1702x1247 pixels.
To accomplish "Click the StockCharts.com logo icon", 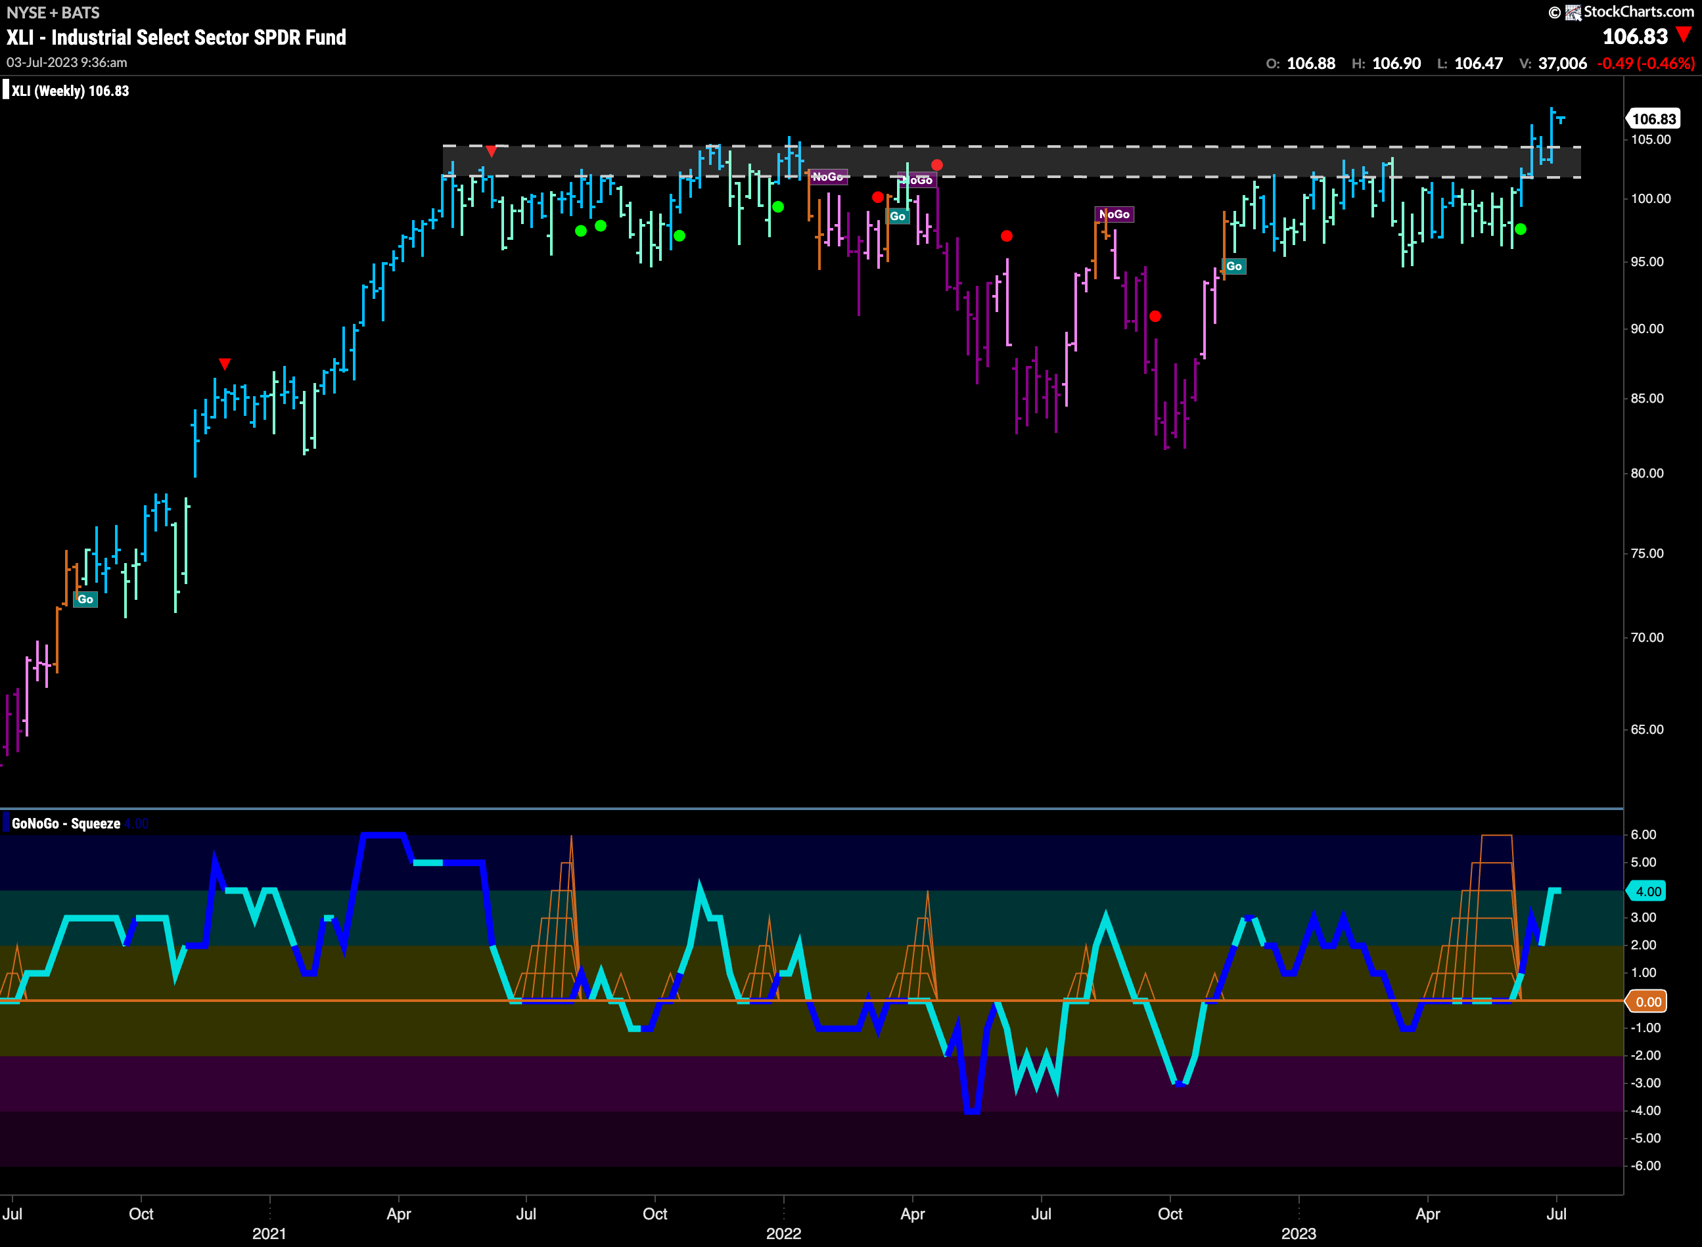I will point(1573,12).
